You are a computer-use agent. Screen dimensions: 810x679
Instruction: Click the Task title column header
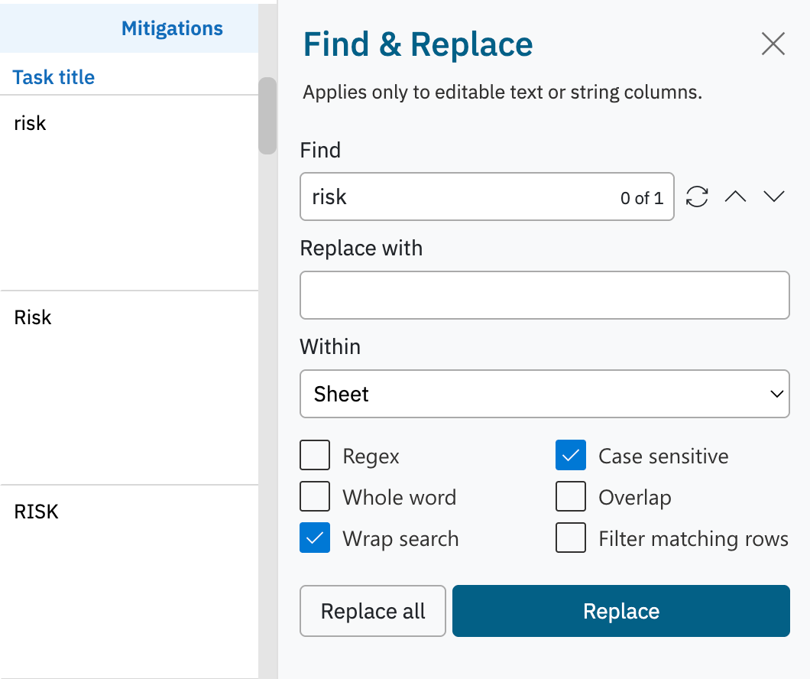point(54,77)
